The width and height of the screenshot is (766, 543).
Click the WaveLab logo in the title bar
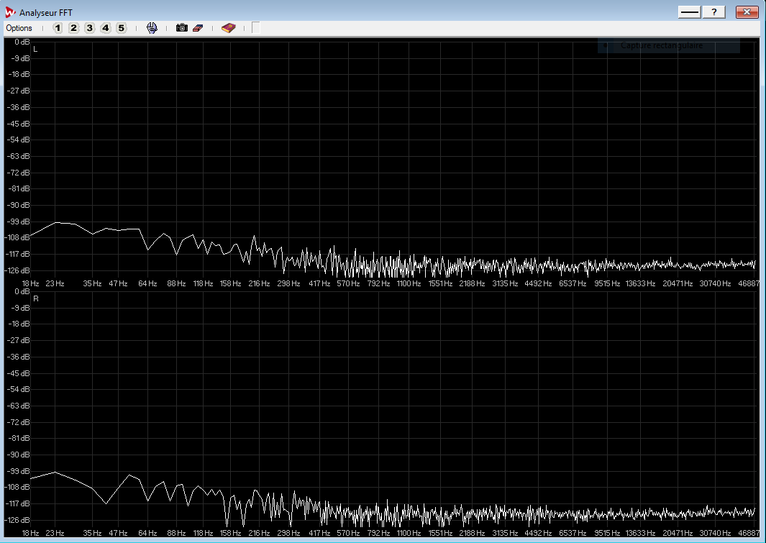10,12
